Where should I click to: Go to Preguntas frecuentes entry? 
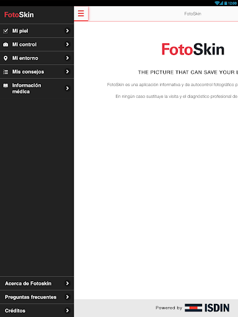click(x=37, y=297)
